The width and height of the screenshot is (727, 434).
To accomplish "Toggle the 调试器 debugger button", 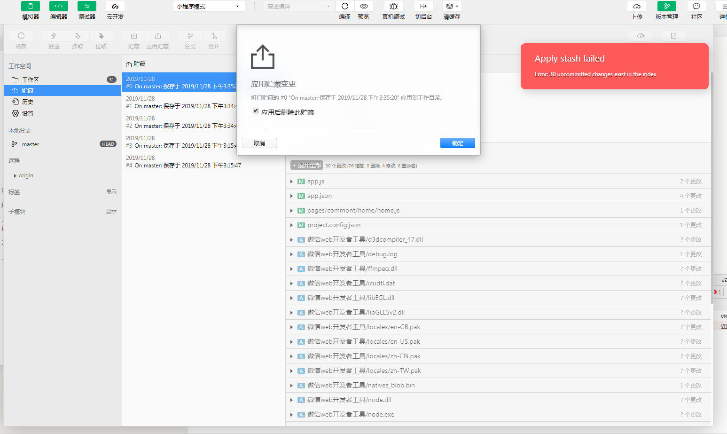I will pos(87,6).
